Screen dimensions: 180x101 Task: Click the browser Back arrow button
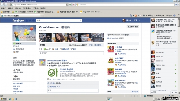point(2,4)
